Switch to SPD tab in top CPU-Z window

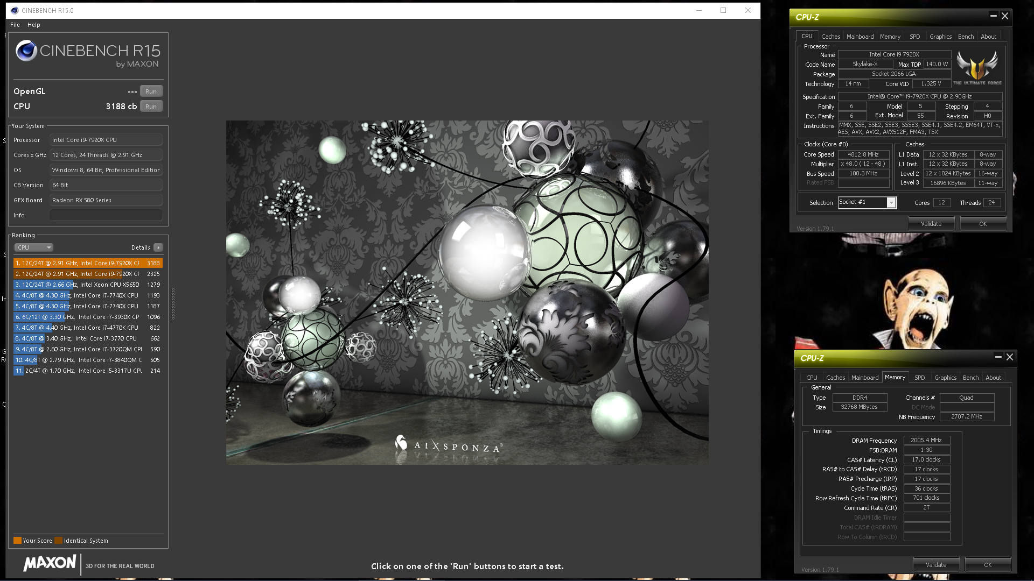[x=915, y=37]
